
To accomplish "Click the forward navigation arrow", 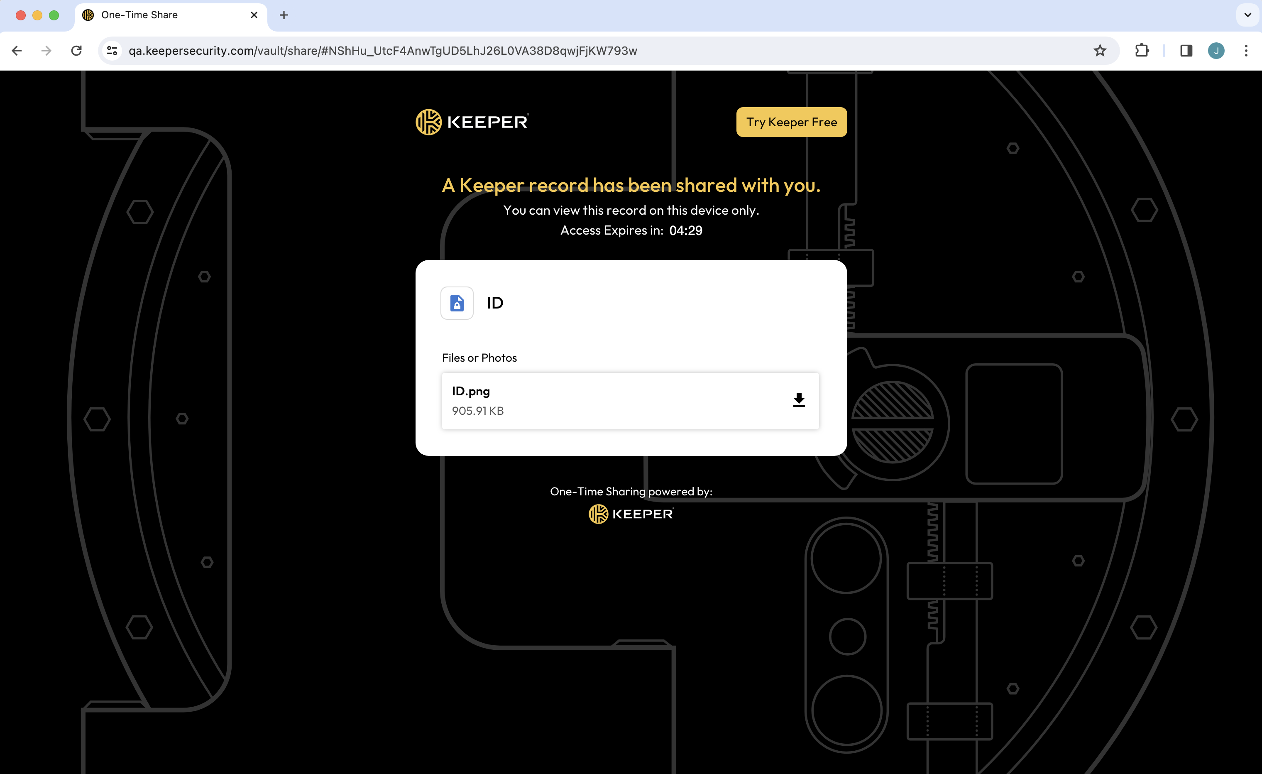I will pos(46,51).
